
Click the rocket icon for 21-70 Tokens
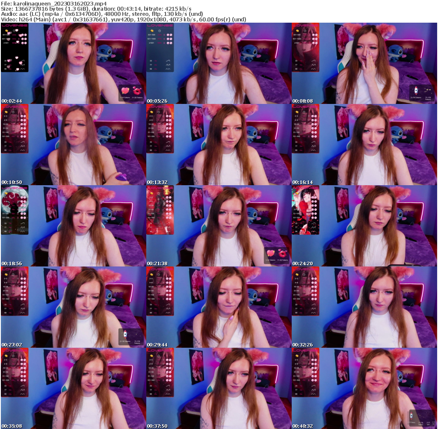click(x=416, y=90)
